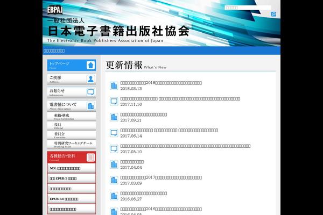Open the NDL item in red sidebar section
This screenshot has height=215, width=323.
pyautogui.click(x=72, y=168)
